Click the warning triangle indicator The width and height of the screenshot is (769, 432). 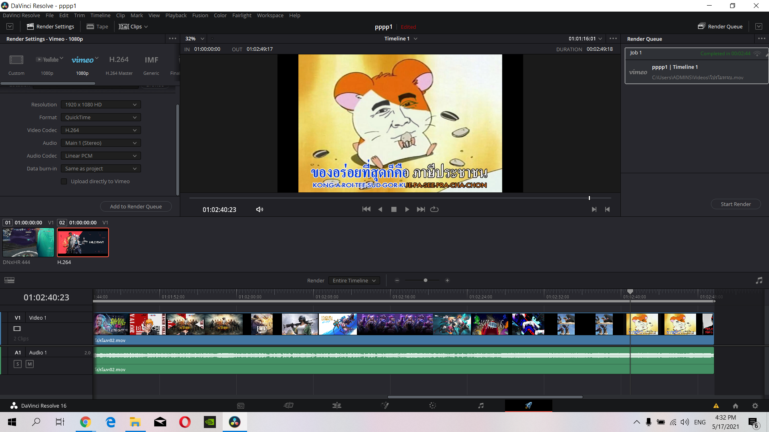[716, 406]
